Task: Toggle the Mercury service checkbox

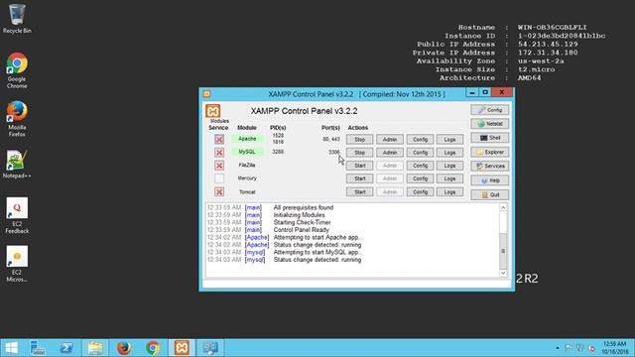Action: tap(219, 178)
